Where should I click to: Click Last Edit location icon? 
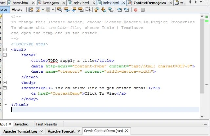click(x=31, y=10)
